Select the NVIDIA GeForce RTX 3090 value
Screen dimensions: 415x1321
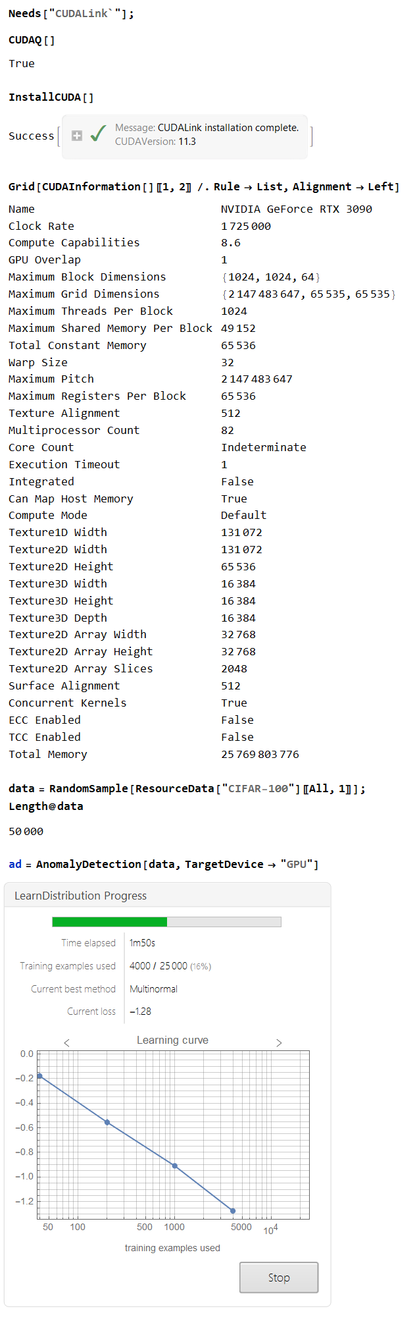(297, 209)
